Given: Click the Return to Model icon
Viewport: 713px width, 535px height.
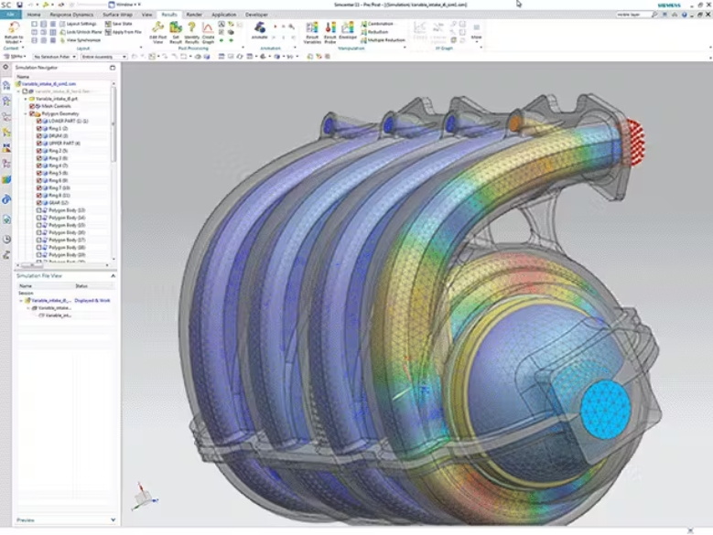Looking at the screenshot, I should click(13, 28).
